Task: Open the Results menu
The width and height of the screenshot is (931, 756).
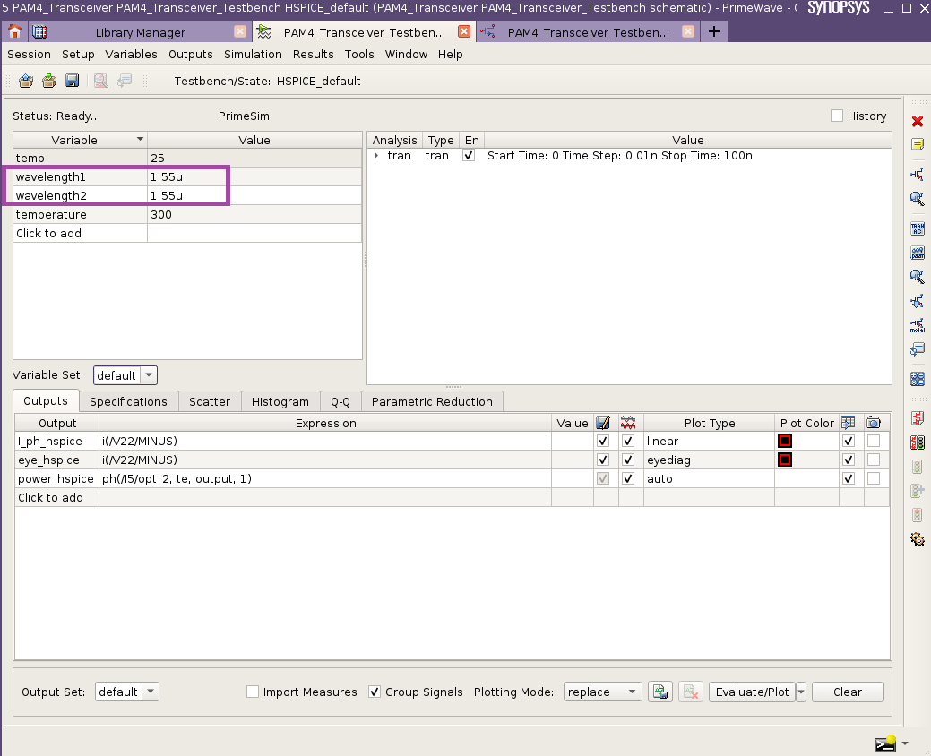Action: click(313, 54)
